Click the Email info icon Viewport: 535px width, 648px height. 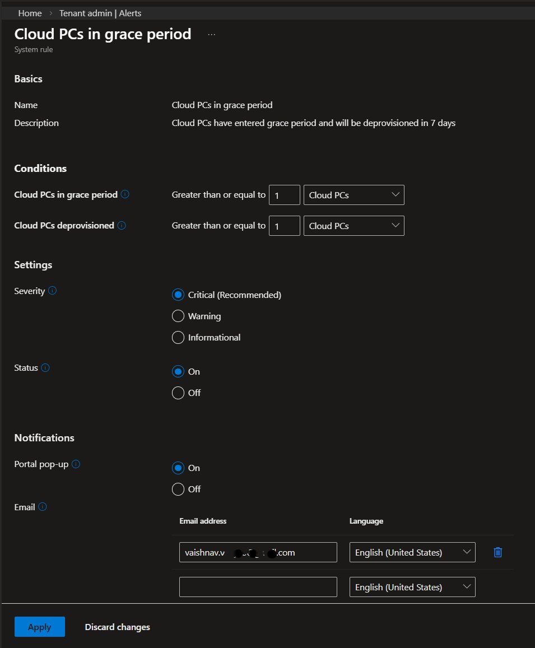43,507
